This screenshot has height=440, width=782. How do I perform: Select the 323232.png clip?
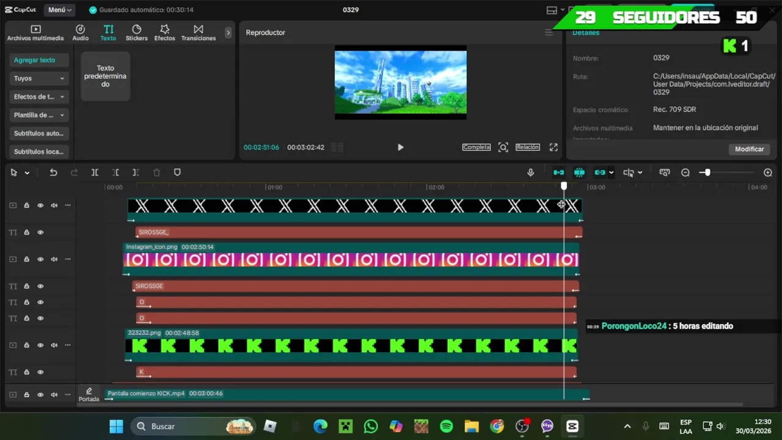[x=351, y=346]
